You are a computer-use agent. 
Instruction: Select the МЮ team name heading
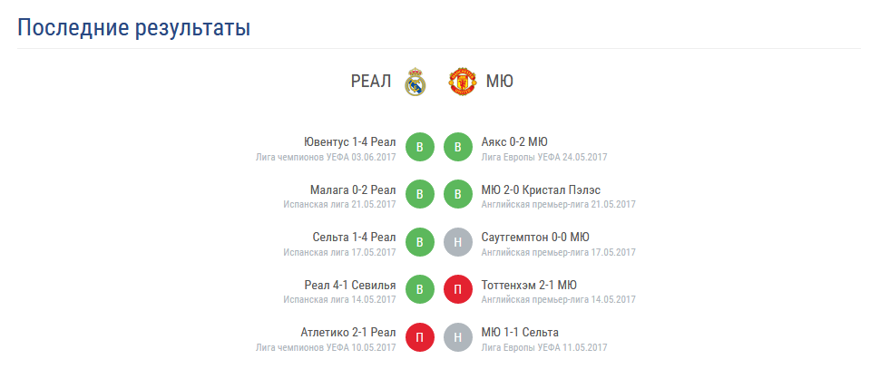coord(500,82)
